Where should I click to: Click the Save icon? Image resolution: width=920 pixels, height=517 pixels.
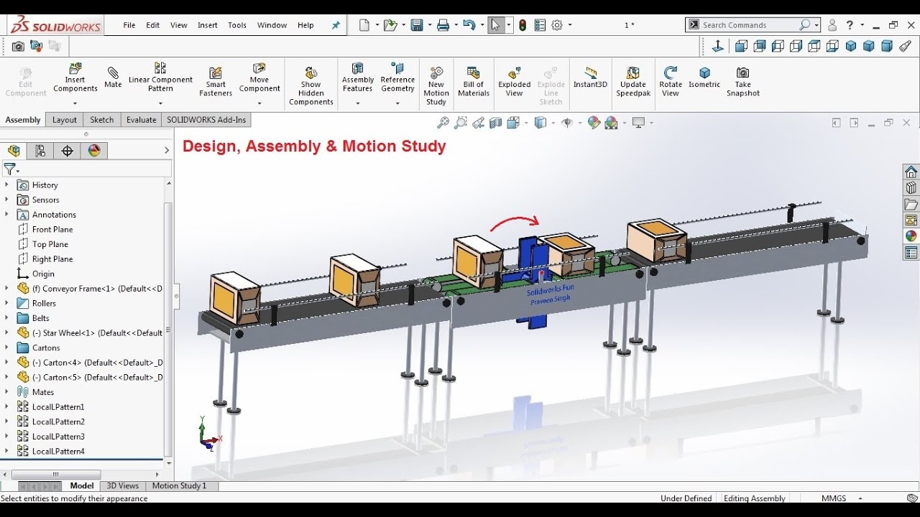pyautogui.click(x=417, y=25)
